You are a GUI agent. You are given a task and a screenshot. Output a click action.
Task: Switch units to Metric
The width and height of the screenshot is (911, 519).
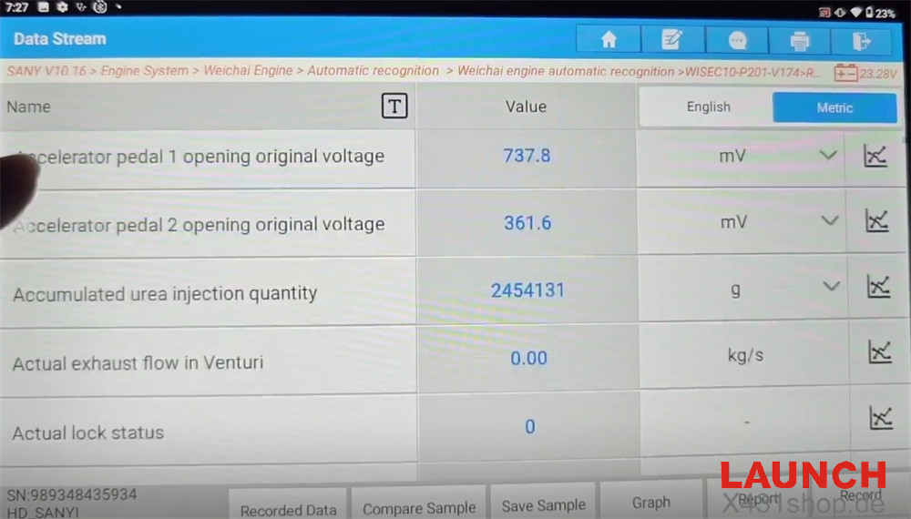coord(834,107)
